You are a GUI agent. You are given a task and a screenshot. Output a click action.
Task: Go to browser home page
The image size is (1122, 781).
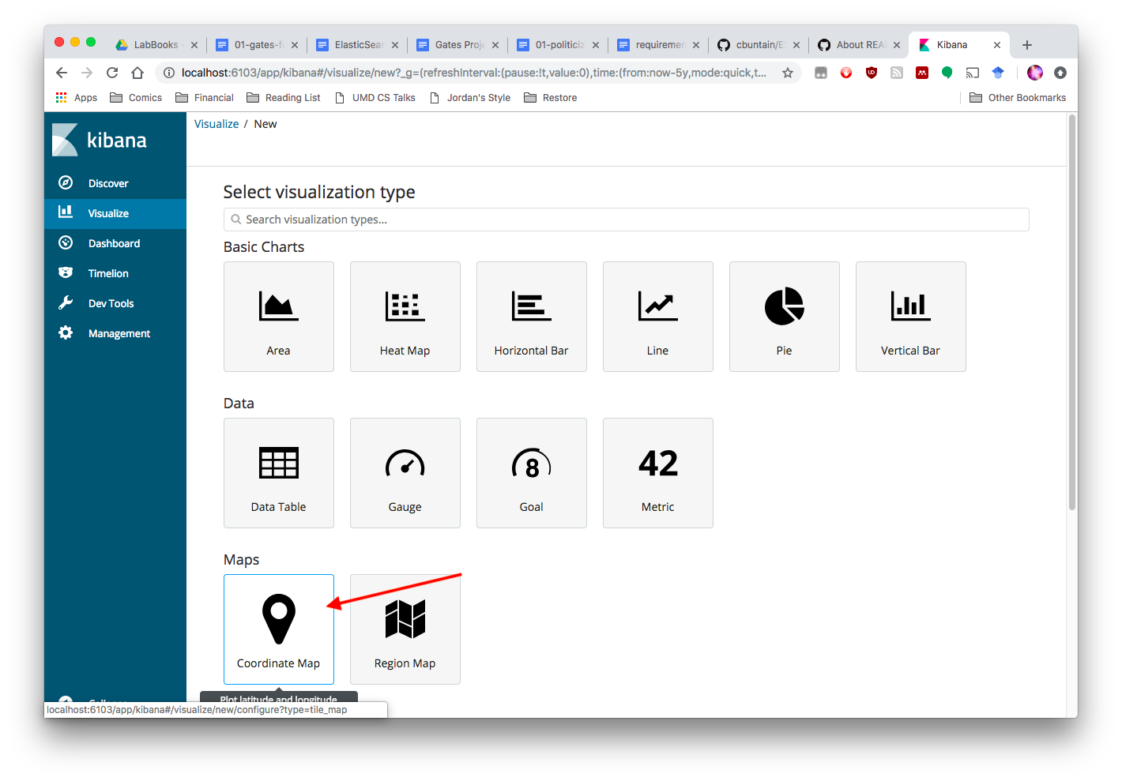(x=137, y=73)
